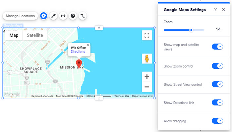Click the Zoom value 14 field

pyautogui.click(x=218, y=29)
